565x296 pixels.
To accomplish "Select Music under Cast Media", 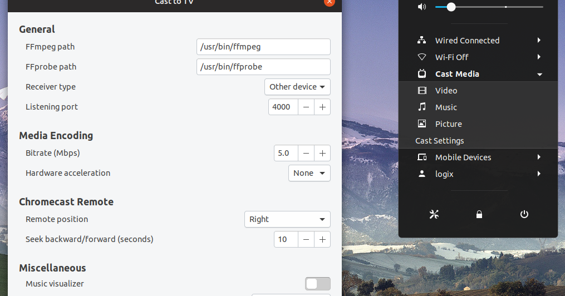I will [x=478, y=107].
